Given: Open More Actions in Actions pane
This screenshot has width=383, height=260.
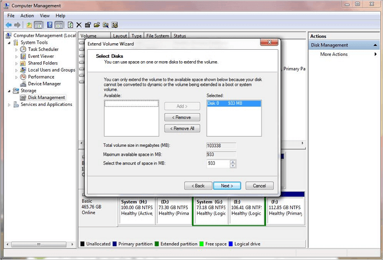Looking at the screenshot, I should 334,54.
